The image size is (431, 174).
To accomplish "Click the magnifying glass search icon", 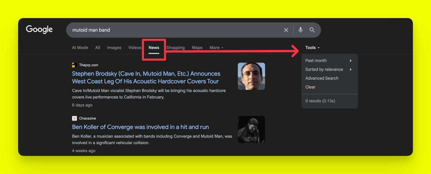I will click(x=312, y=30).
